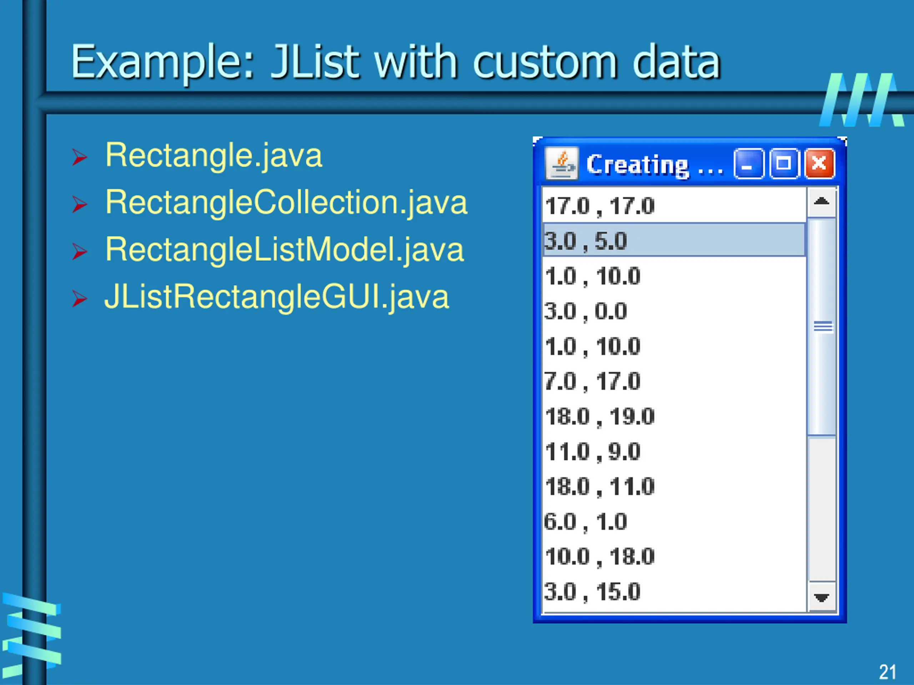Select the list row '18.0 , 19.0'
This screenshot has height=685, width=914.
674,416
